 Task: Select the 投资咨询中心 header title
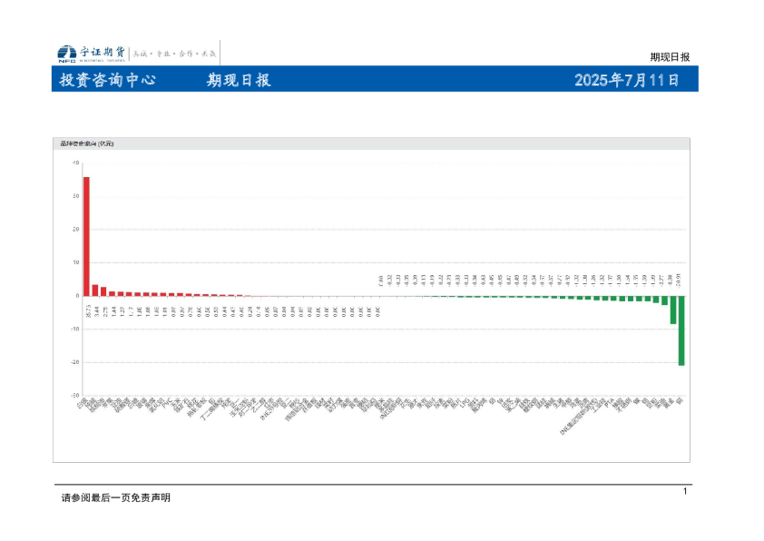[x=107, y=80]
